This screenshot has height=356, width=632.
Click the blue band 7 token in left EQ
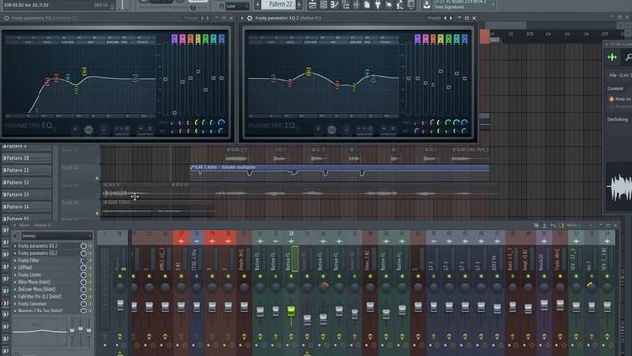coord(221,39)
